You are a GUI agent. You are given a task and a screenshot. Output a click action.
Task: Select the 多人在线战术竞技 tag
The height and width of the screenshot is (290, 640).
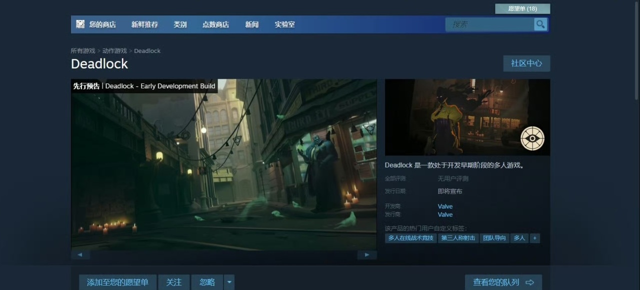pyautogui.click(x=411, y=238)
